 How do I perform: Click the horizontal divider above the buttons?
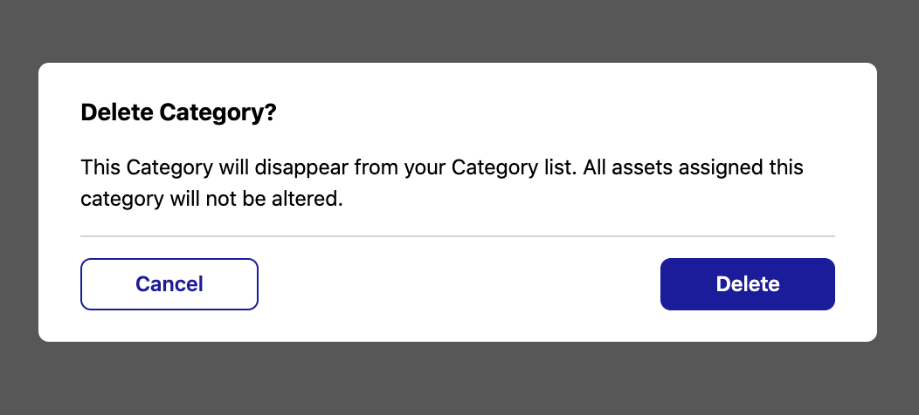(457, 236)
